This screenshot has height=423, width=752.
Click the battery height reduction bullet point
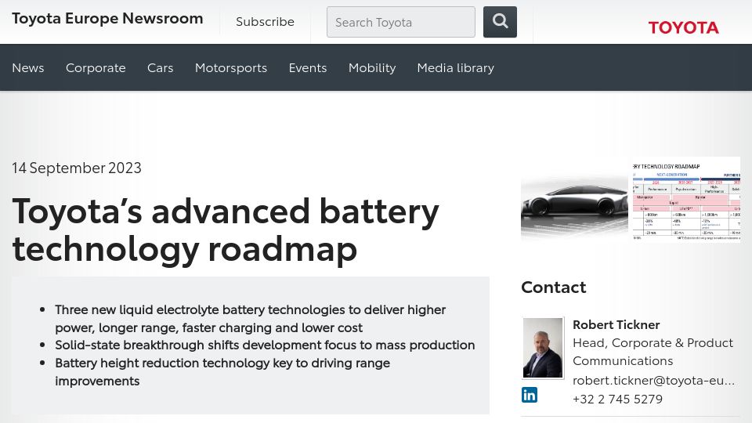click(x=222, y=371)
